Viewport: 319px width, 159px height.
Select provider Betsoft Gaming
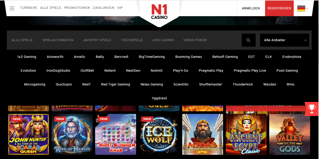tap(225, 57)
